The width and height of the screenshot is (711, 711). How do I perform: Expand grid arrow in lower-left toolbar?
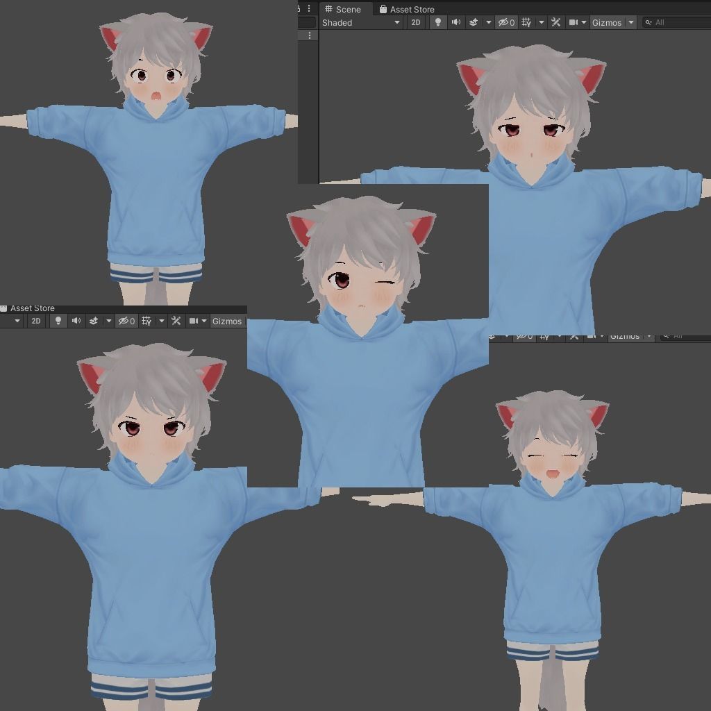(x=161, y=321)
